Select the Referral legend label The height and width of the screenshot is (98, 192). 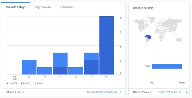13,83
